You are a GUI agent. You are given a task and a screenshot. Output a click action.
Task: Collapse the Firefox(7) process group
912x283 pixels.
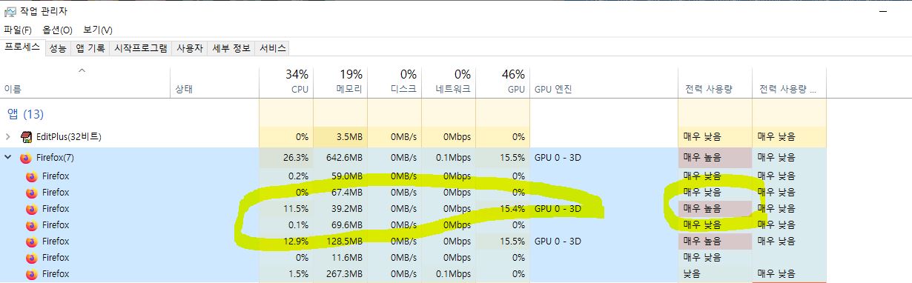pos(8,158)
